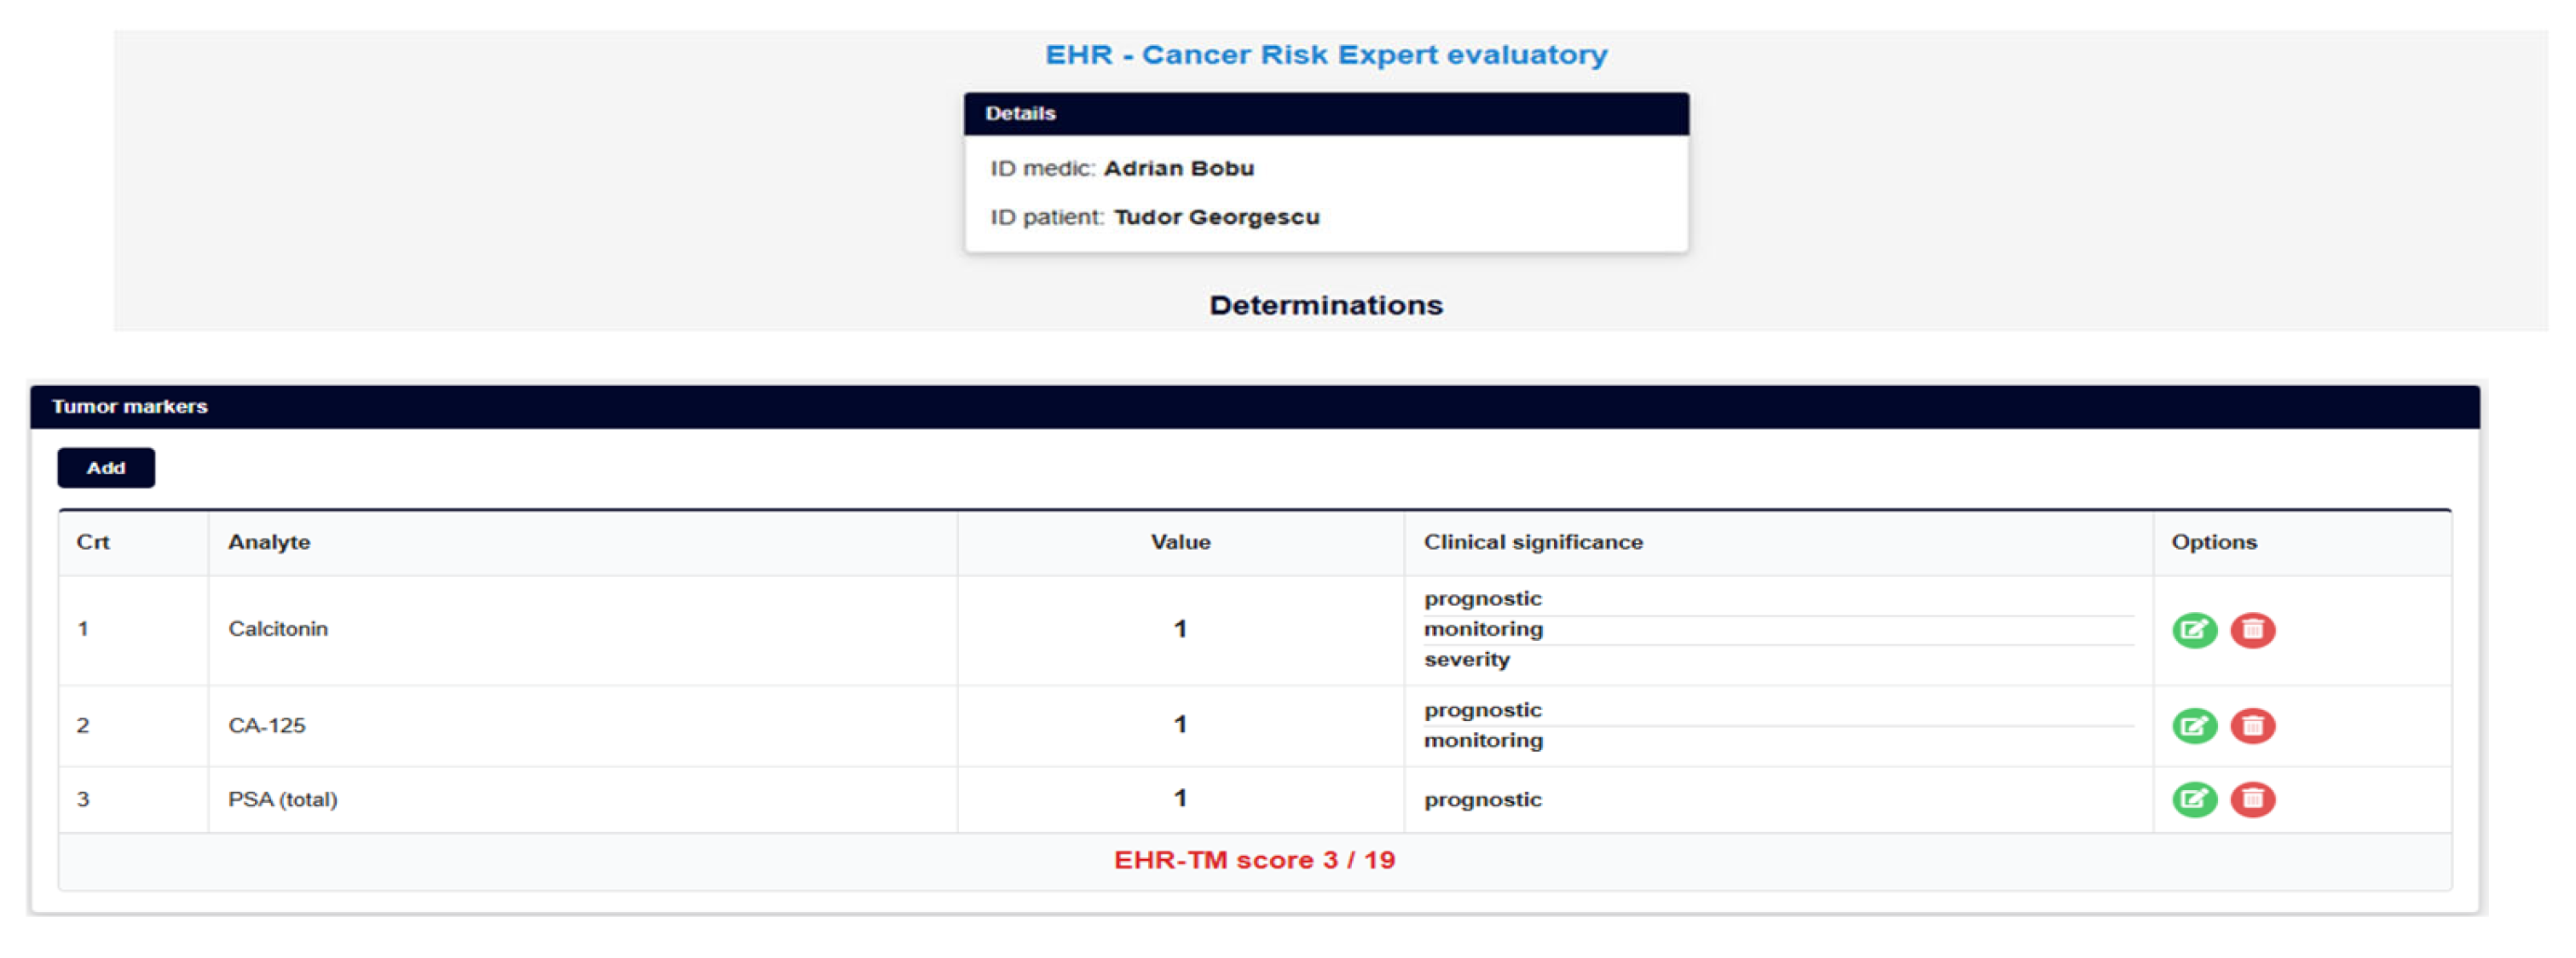This screenshot has height=958, width=2576.
Task: Click the EHR - Cancer Risk Expert evaluatory title
Action: (x=1325, y=55)
